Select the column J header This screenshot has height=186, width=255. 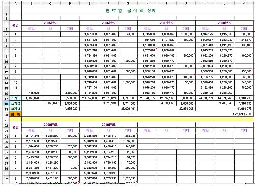coord(186,3)
